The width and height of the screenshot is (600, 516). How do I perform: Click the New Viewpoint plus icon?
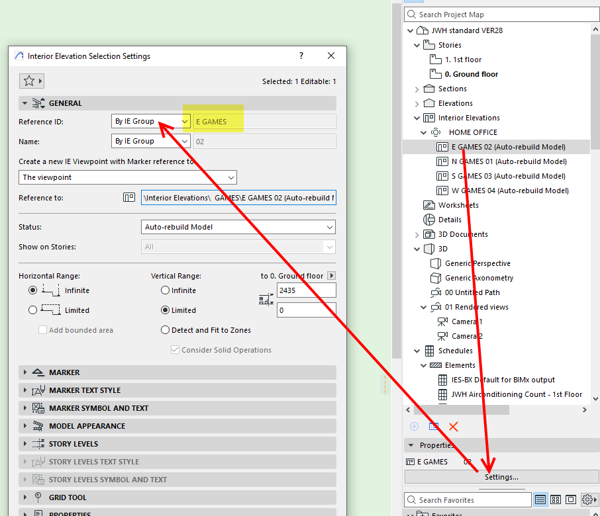(x=414, y=427)
